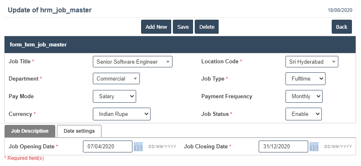Click the Add New button
This screenshot has height=166, width=361.
point(156,27)
